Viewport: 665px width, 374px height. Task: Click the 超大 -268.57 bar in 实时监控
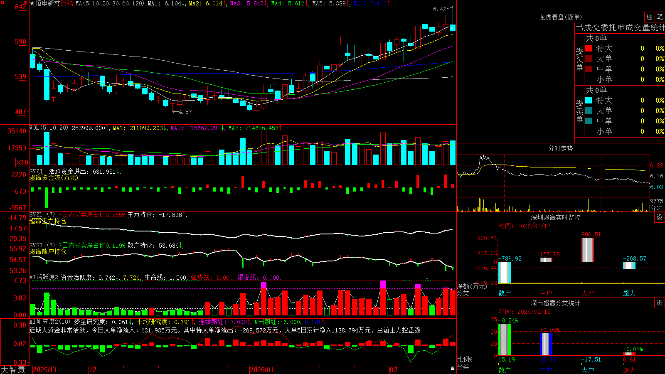[x=629, y=266]
